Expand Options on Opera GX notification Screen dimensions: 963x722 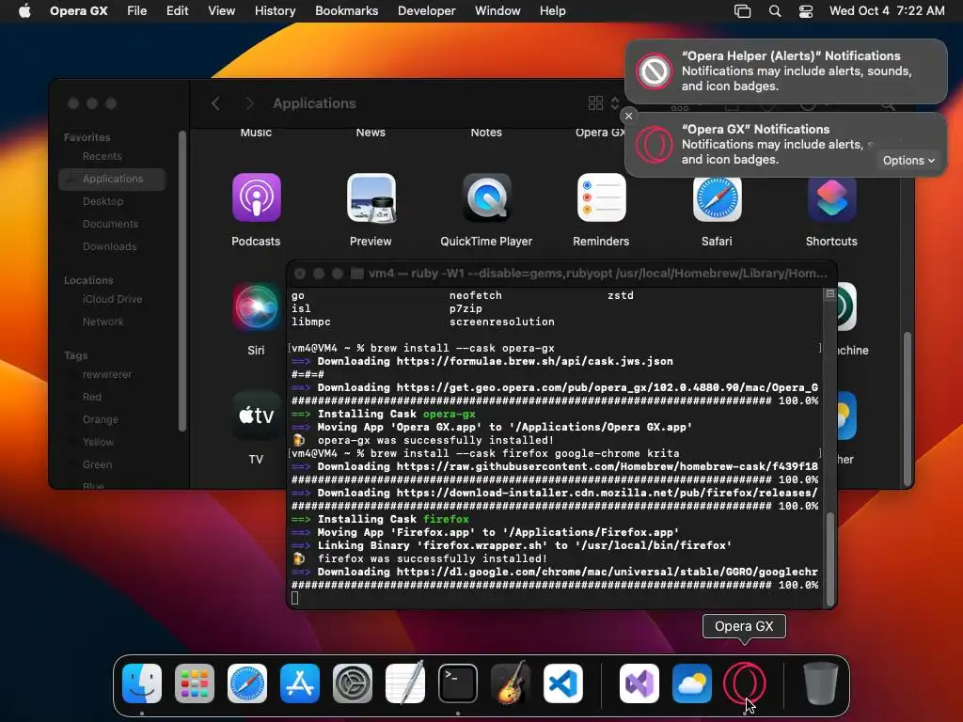[908, 160]
